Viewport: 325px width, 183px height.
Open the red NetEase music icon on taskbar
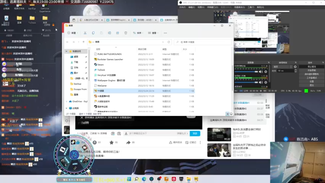[x=174, y=179]
